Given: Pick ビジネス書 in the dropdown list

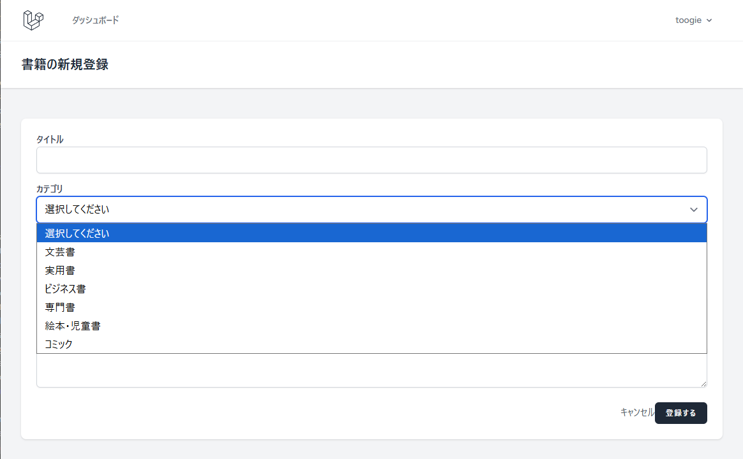Looking at the screenshot, I should coord(65,289).
